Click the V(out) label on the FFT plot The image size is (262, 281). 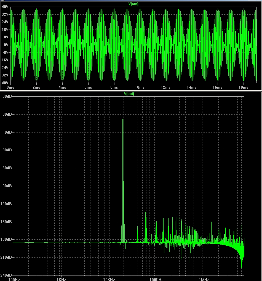pyautogui.click(x=129, y=94)
